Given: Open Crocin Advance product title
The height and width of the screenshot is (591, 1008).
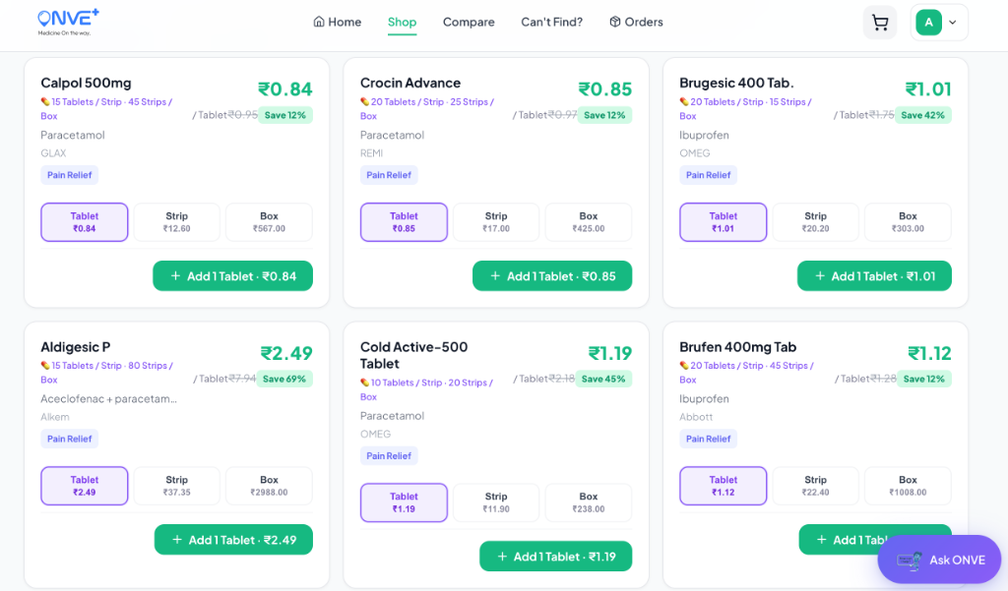Looking at the screenshot, I should coord(410,83).
